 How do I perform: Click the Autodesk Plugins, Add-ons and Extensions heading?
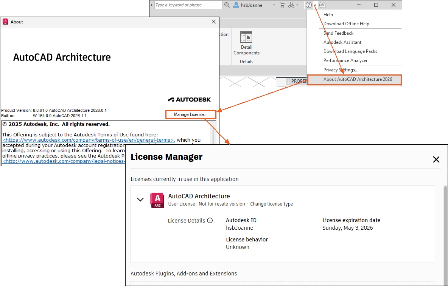(184, 274)
